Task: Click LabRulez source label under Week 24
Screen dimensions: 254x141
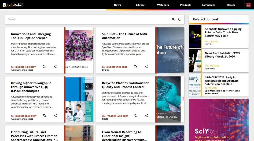Action: tap(210, 69)
